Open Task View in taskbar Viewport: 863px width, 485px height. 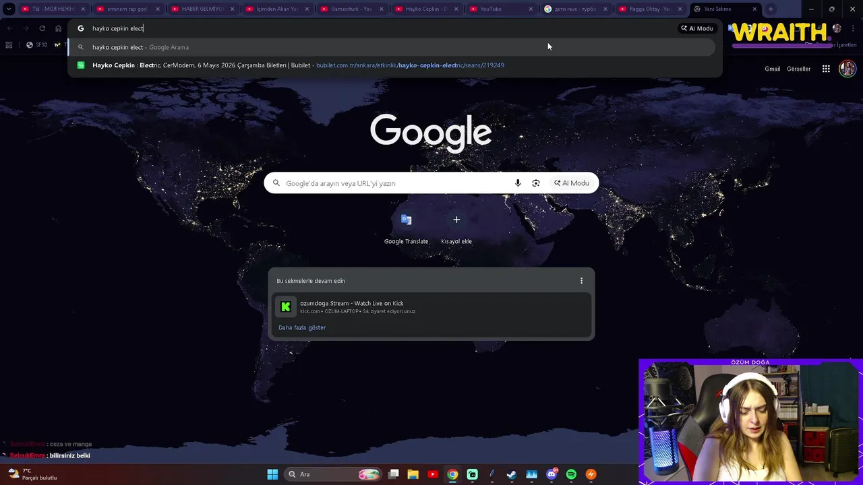[x=394, y=474]
